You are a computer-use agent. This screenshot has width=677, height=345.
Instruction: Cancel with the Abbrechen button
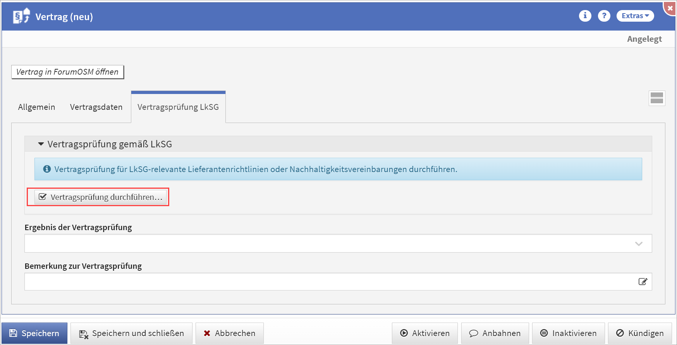coord(229,333)
